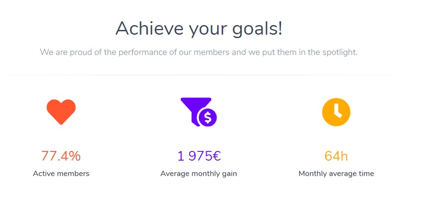Select the purple funnel icon
Screen dimensions: 435x218
click(x=198, y=112)
